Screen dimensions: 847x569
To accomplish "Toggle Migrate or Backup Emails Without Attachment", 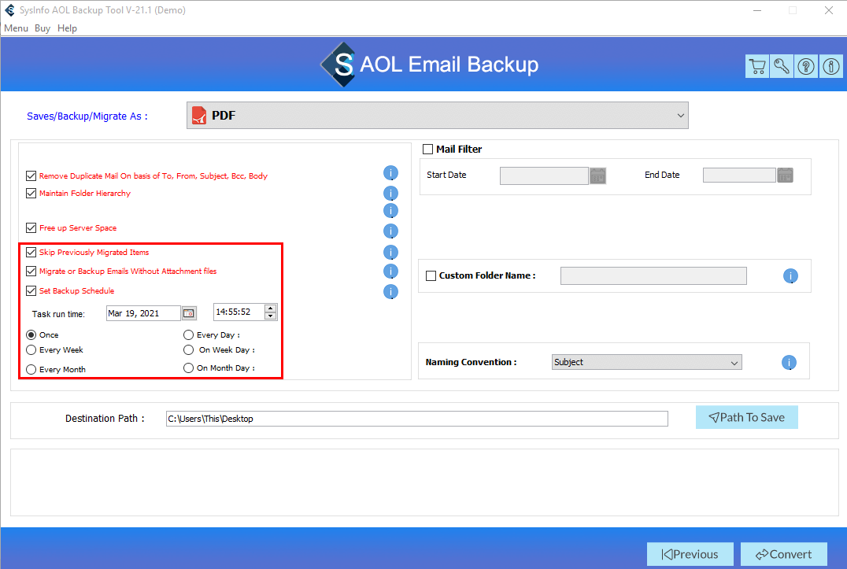I will 31,271.
